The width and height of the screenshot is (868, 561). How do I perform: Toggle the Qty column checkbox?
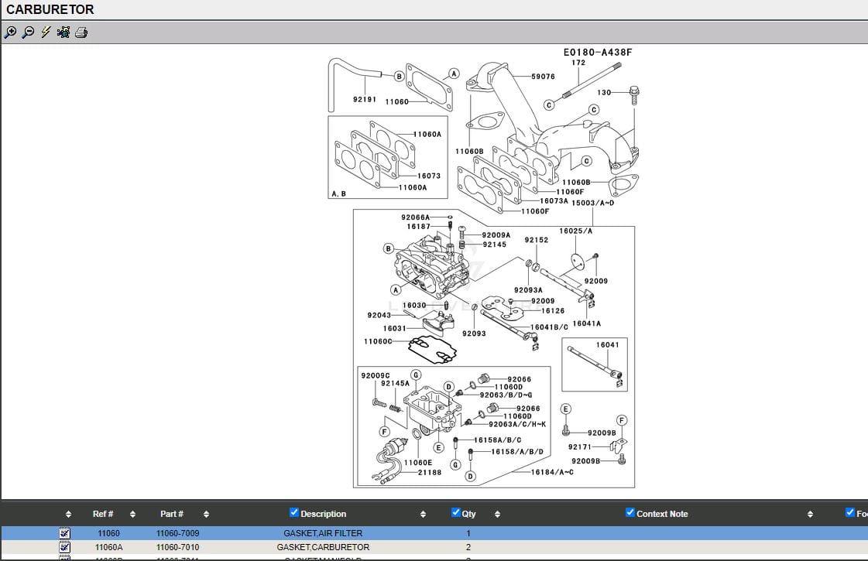coord(455,512)
